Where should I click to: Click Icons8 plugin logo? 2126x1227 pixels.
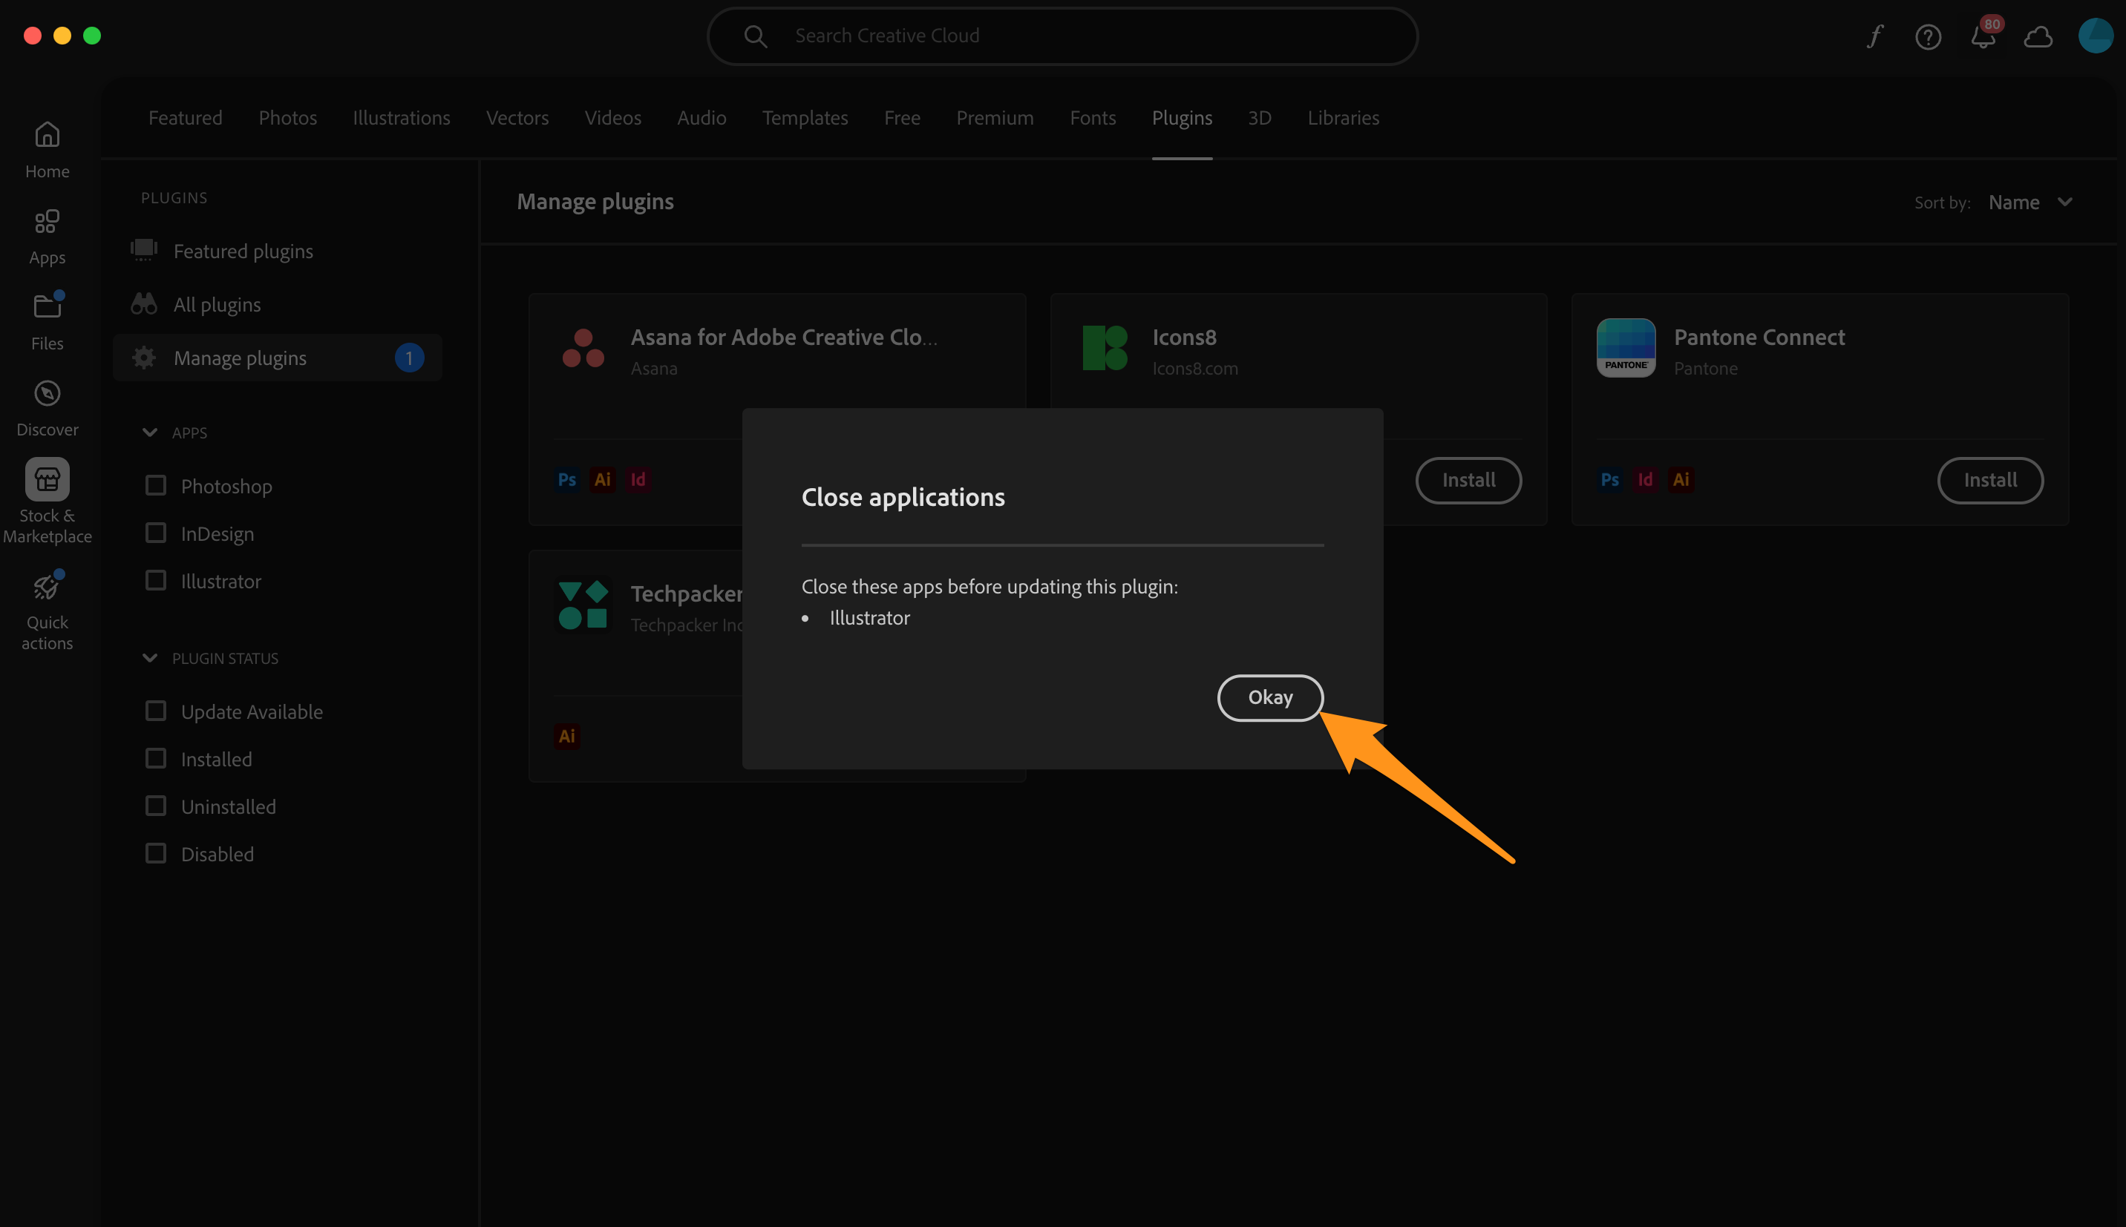(1105, 347)
